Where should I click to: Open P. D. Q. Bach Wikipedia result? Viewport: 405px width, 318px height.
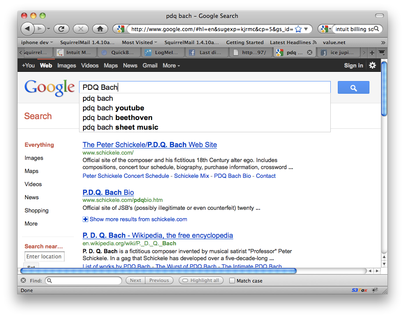point(158,235)
